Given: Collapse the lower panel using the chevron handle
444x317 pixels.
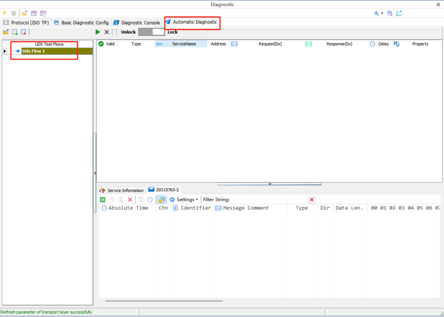Looking at the screenshot, I should 270,184.
